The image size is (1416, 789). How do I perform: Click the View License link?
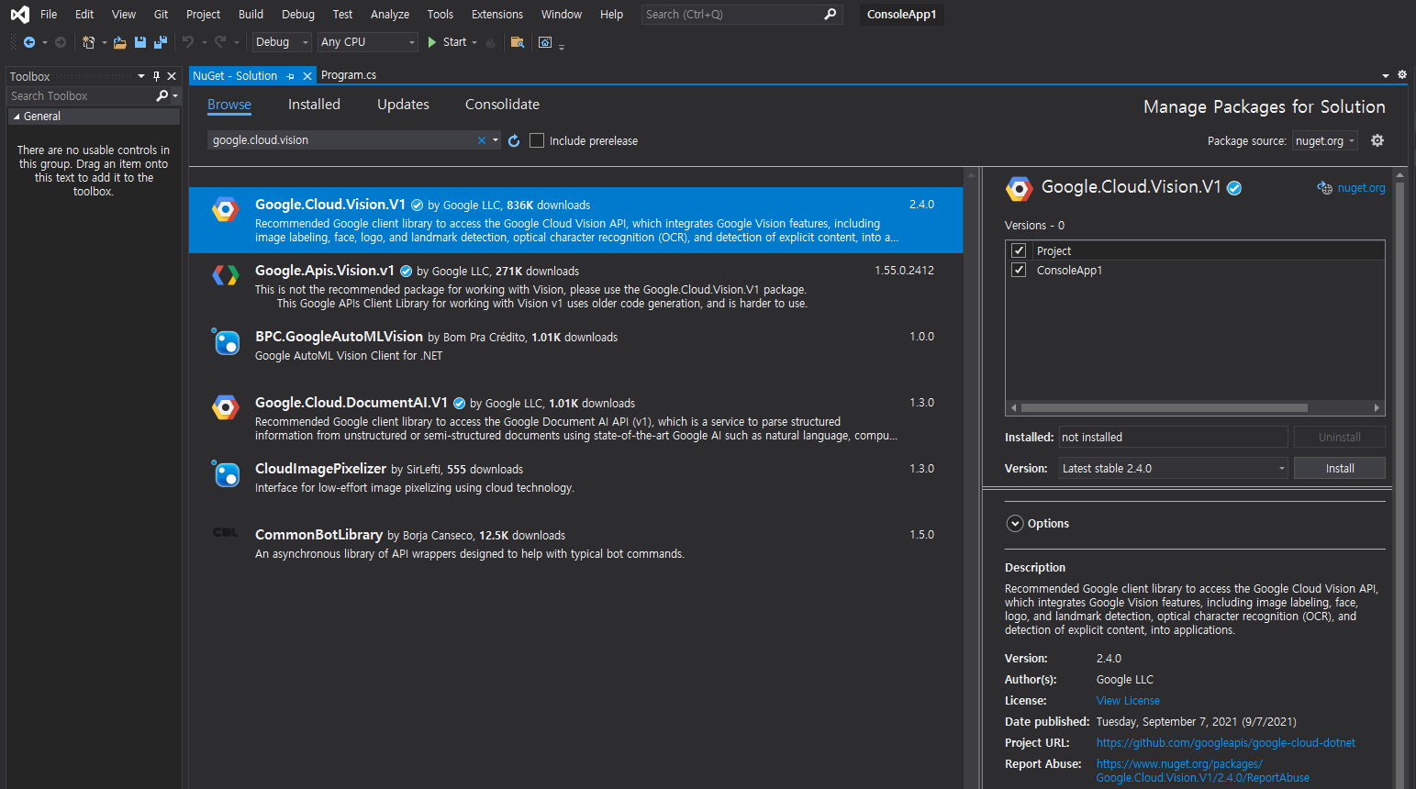pyautogui.click(x=1128, y=700)
